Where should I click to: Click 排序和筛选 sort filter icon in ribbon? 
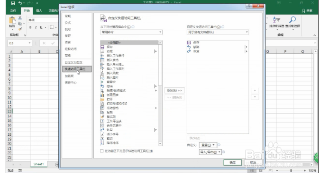276,20
